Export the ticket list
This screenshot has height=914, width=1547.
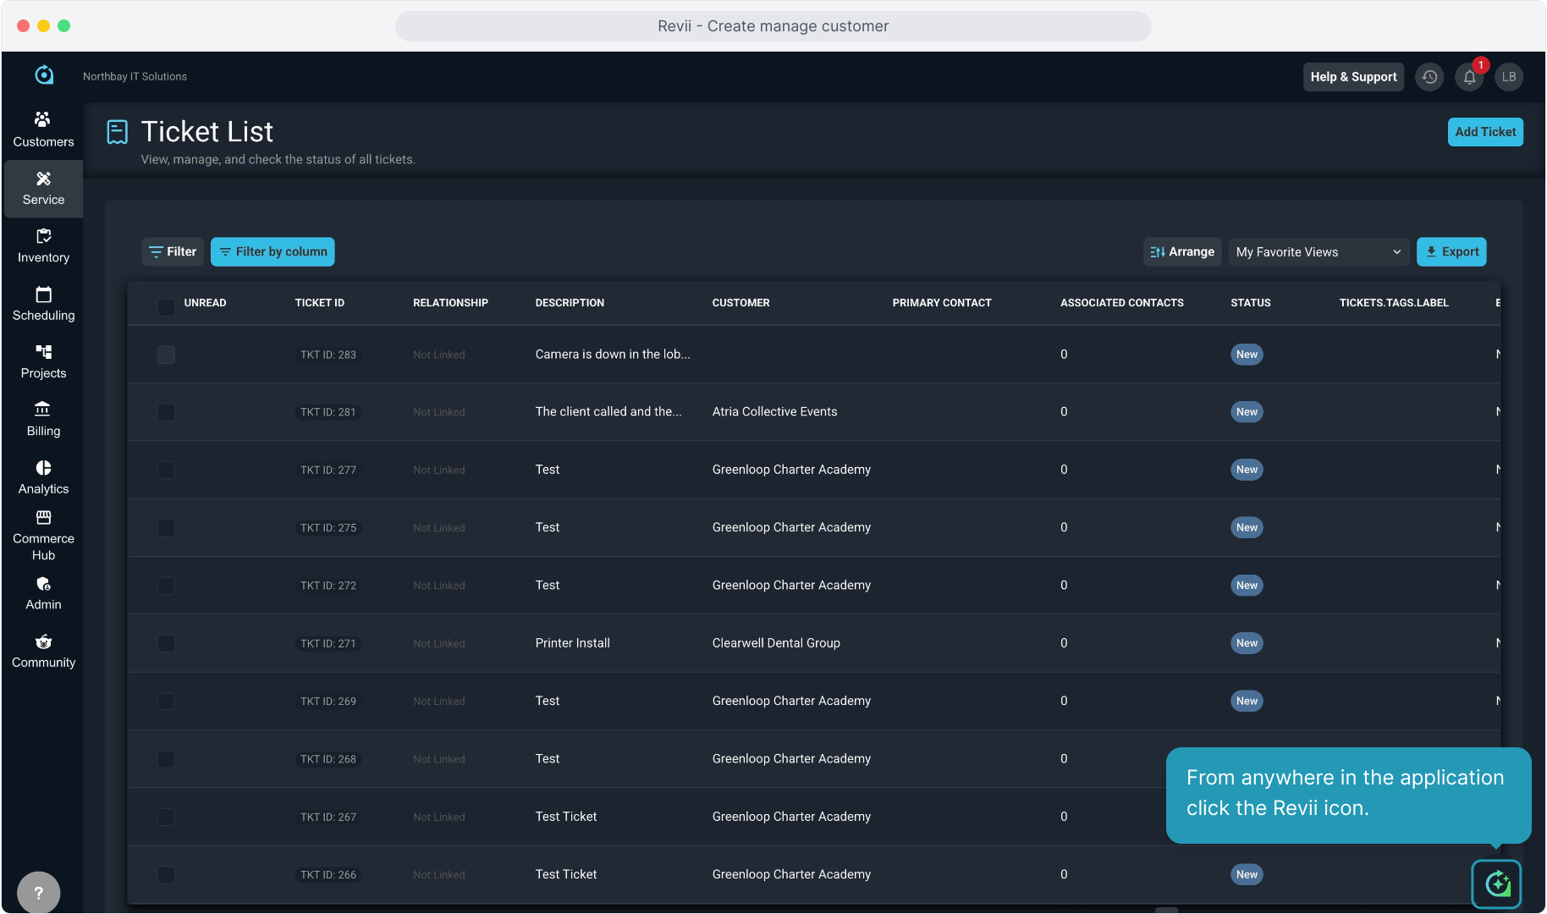tap(1451, 252)
